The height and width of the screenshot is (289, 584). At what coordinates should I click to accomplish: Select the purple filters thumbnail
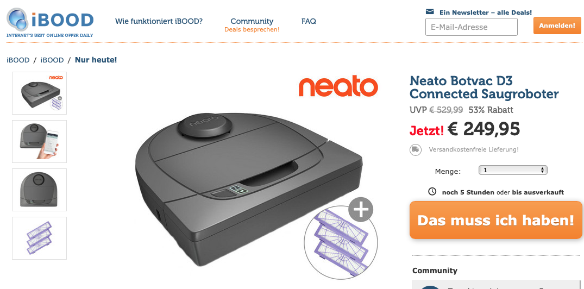tap(40, 238)
